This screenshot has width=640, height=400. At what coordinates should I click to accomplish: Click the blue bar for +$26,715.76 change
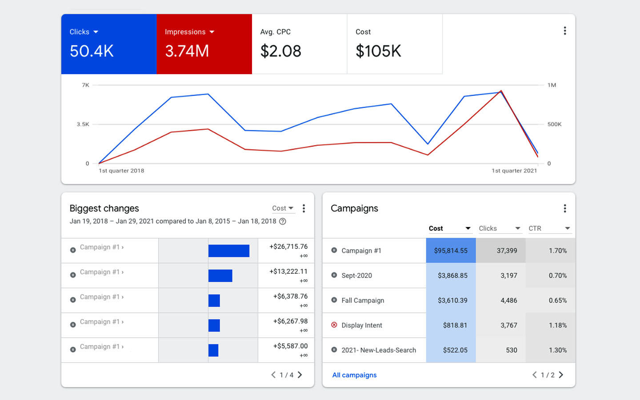(229, 251)
